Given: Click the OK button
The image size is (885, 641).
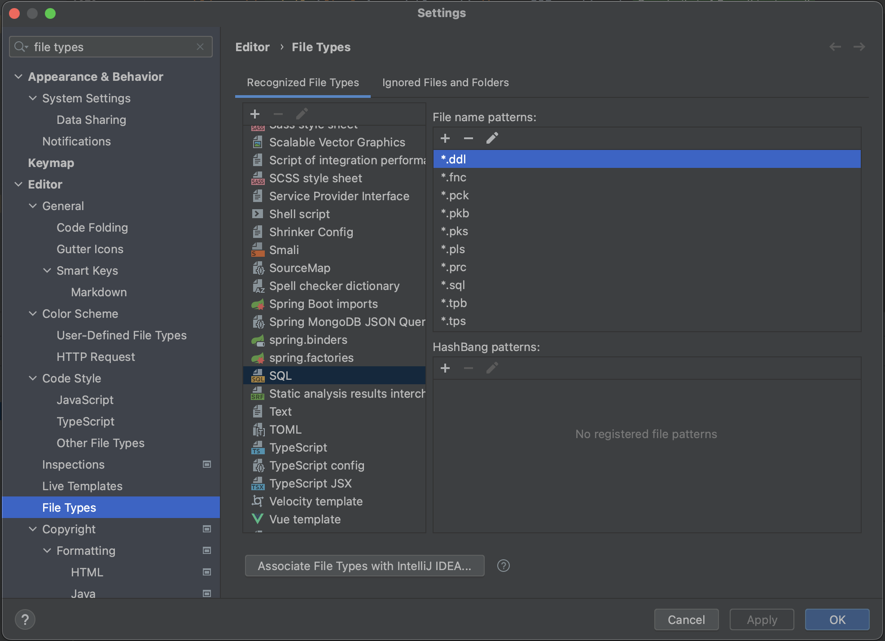Looking at the screenshot, I should [837, 619].
